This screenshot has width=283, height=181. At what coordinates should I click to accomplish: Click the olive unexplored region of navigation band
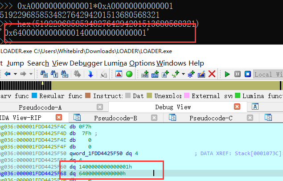(165, 86)
